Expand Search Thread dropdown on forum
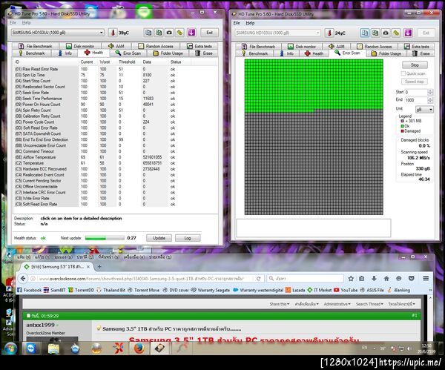The image size is (445, 370). [x=369, y=304]
